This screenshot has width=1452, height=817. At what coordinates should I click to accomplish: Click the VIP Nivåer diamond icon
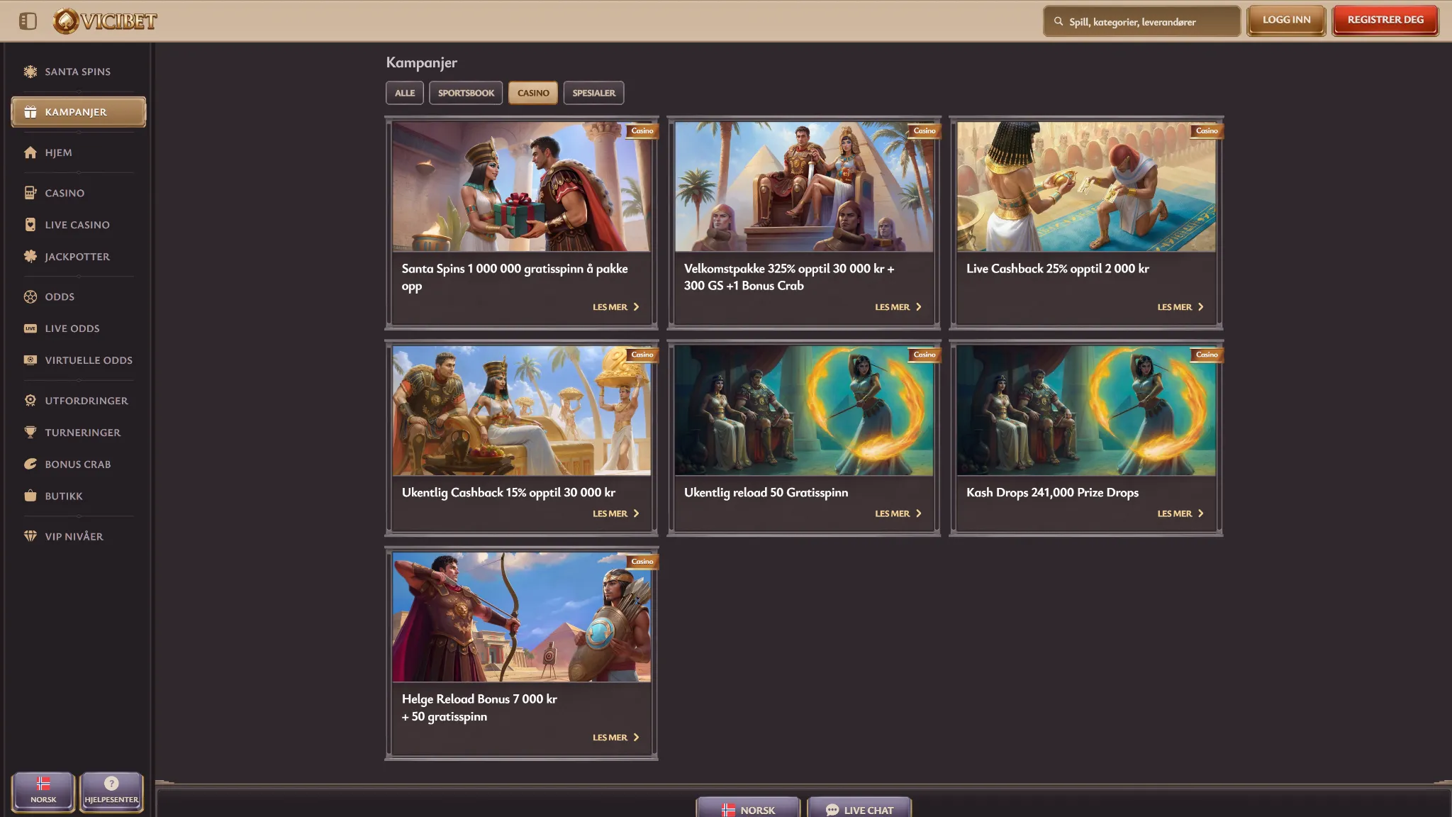(30, 537)
